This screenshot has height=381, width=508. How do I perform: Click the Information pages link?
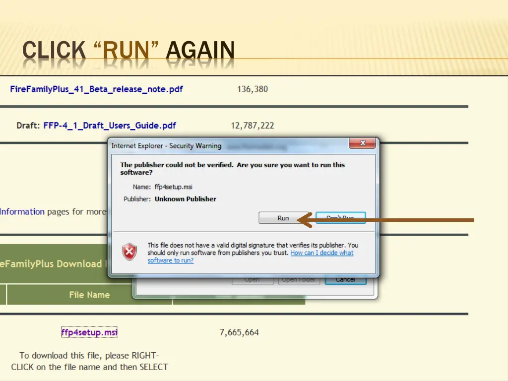tap(22, 211)
